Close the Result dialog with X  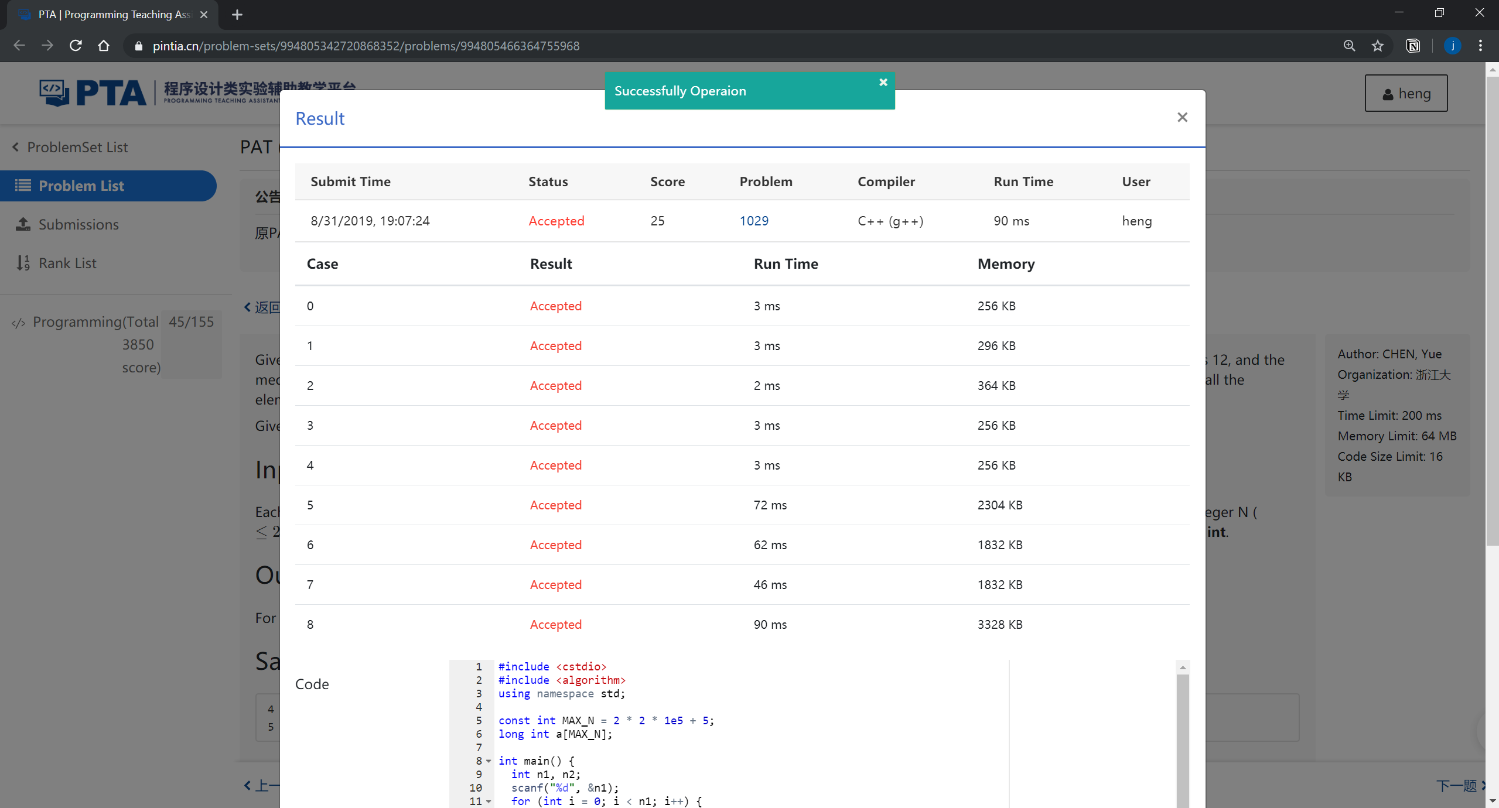[x=1182, y=118]
